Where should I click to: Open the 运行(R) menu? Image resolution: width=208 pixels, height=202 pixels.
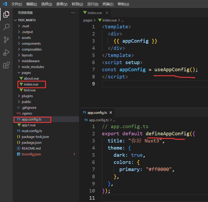click(93, 4)
